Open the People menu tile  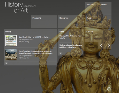98,22
